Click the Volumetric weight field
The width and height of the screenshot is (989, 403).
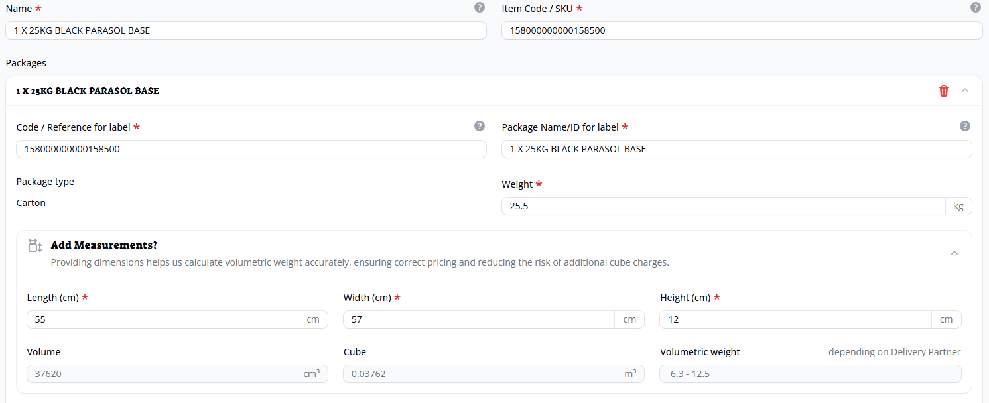point(809,374)
